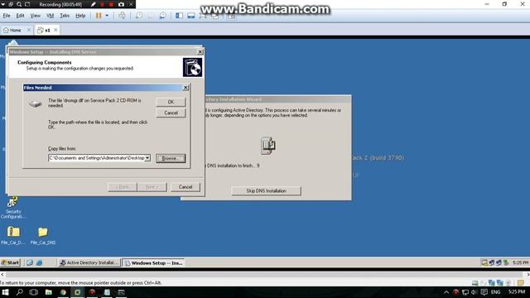Open the Help menu
This screenshot has height=298, width=530.
[x=80, y=16]
